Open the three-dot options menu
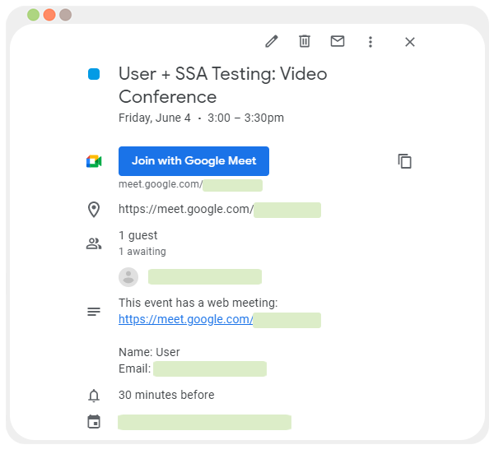The height and width of the screenshot is (454, 494). tap(370, 42)
